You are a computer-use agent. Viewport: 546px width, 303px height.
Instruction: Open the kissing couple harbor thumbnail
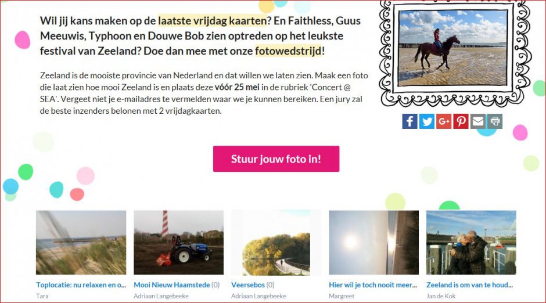[471, 243]
